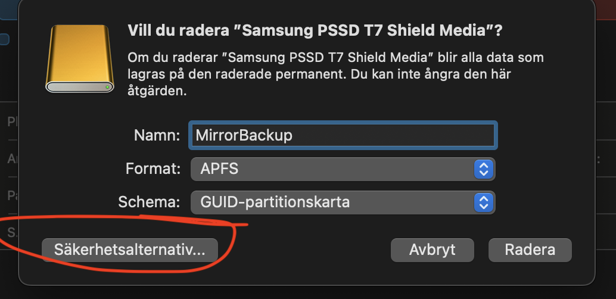This screenshot has height=299, width=616.
Task: Click the "Schema:" label
Action: 149,203
